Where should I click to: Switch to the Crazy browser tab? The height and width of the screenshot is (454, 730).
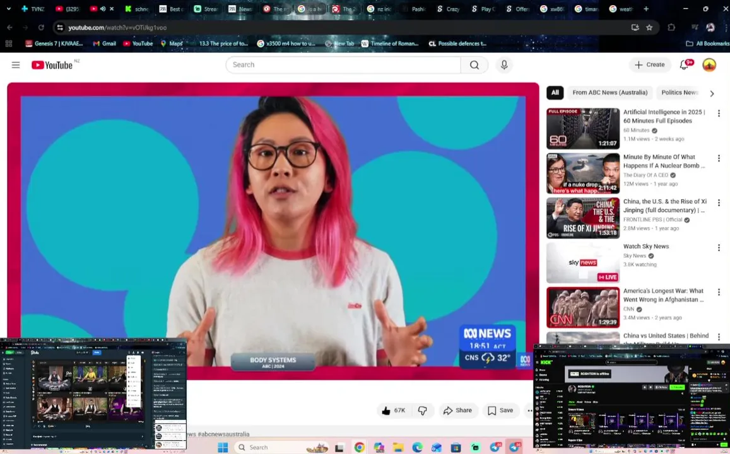[449, 9]
